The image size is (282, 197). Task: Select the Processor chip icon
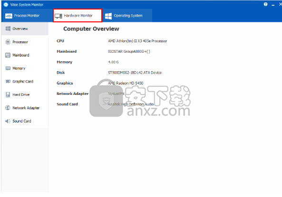8,42
